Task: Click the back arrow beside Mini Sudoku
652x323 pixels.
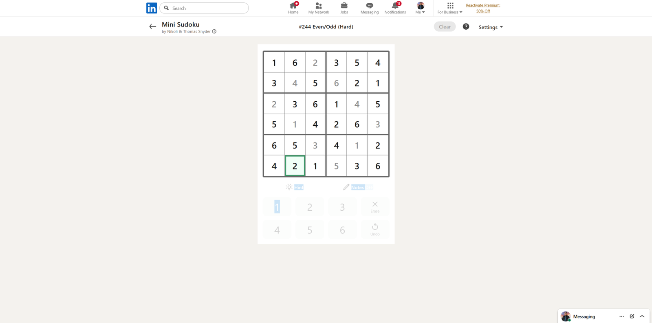Action: [x=152, y=27]
